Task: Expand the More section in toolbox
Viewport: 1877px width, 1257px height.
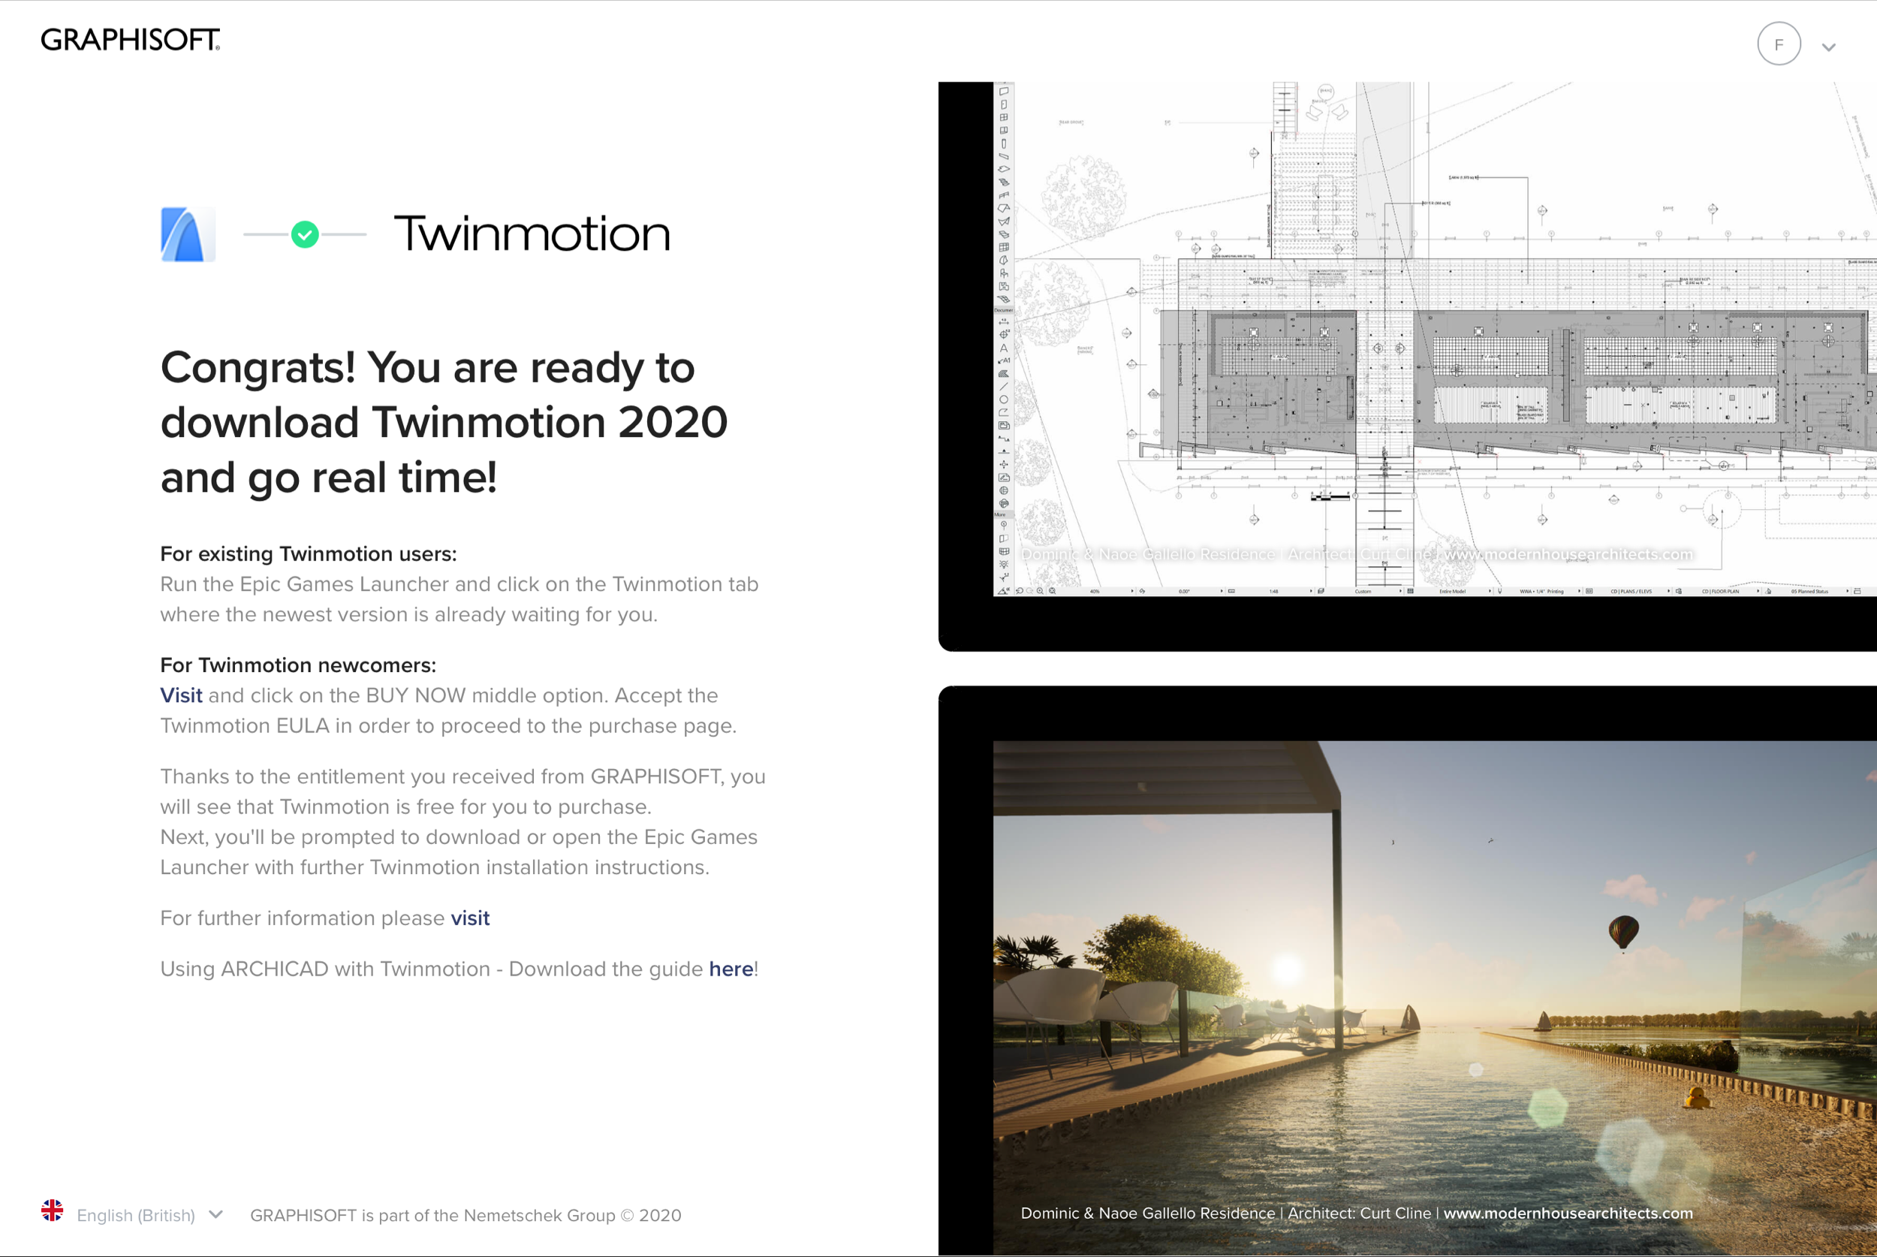Action: (x=1000, y=514)
